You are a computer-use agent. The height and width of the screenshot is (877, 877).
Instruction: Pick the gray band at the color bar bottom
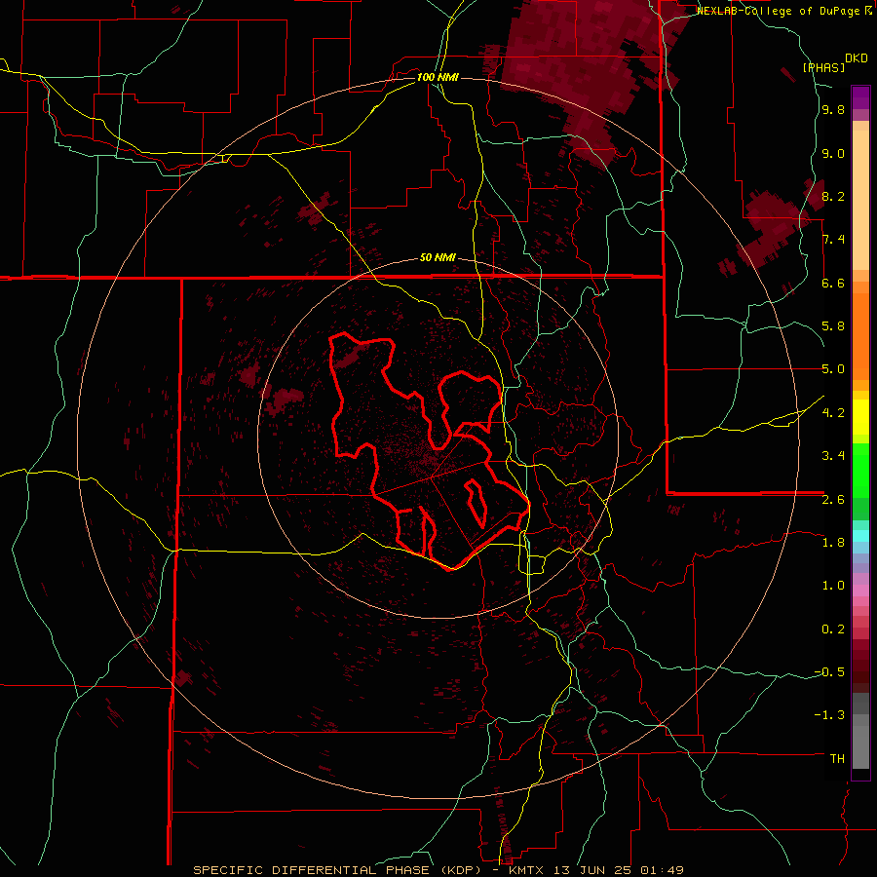(x=860, y=746)
